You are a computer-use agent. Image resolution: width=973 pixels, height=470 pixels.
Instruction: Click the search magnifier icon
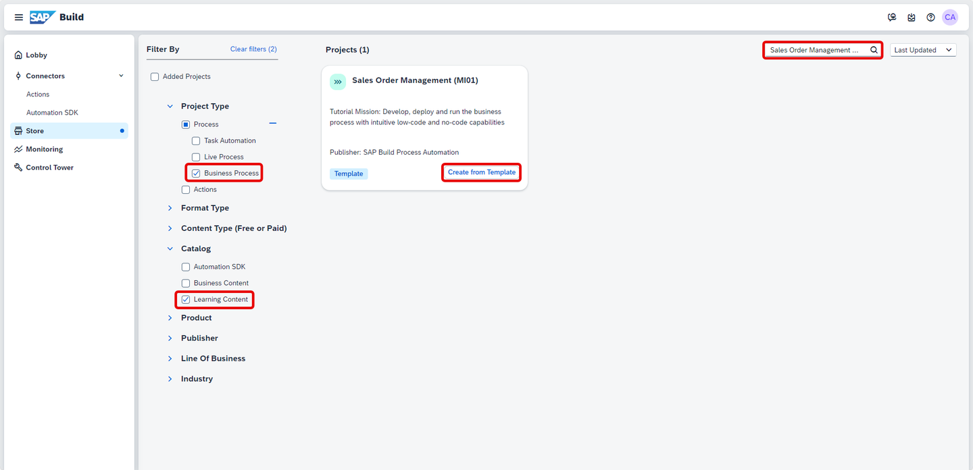[x=874, y=50]
